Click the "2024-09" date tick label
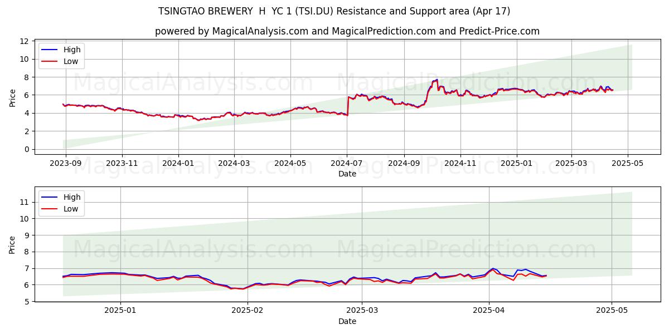The height and width of the screenshot is (334, 669). click(x=404, y=164)
